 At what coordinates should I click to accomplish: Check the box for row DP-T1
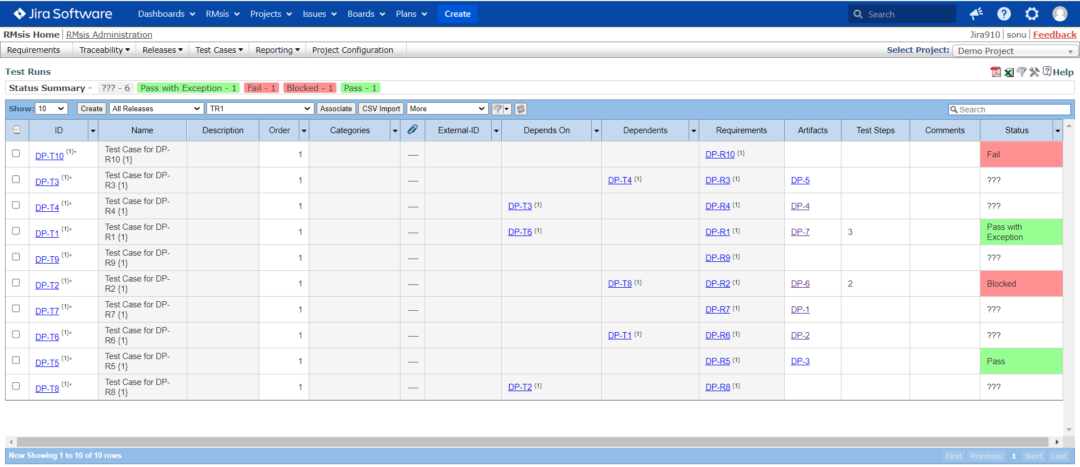[16, 231]
